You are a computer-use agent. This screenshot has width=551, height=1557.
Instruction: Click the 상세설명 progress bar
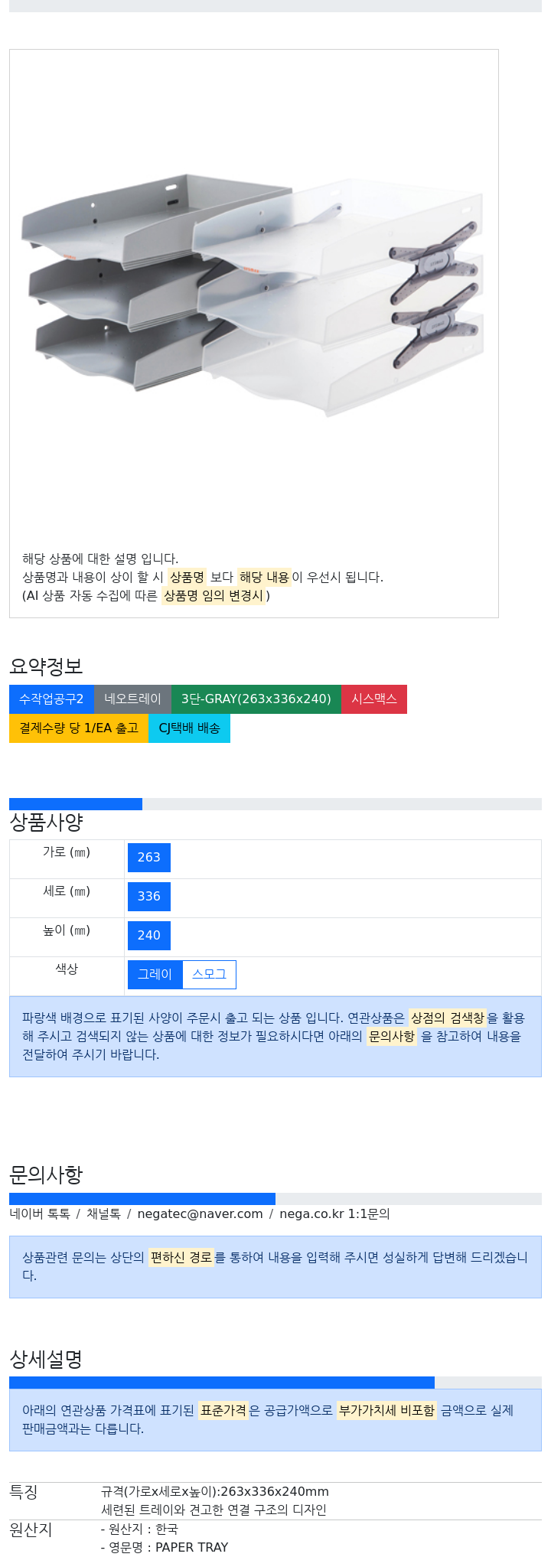[x=275, y=1383]
